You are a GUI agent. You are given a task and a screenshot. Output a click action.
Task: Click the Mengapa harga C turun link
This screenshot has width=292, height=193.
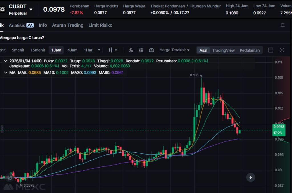coord(22,37)
